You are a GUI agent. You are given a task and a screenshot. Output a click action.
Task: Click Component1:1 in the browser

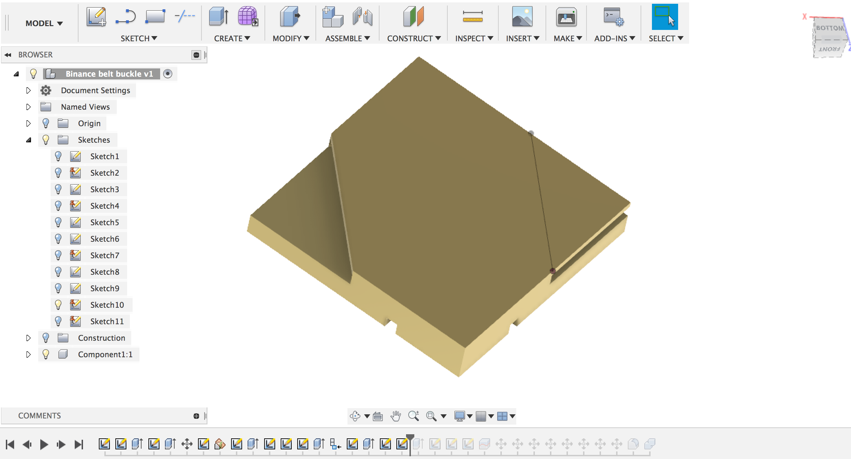point(105,354)
